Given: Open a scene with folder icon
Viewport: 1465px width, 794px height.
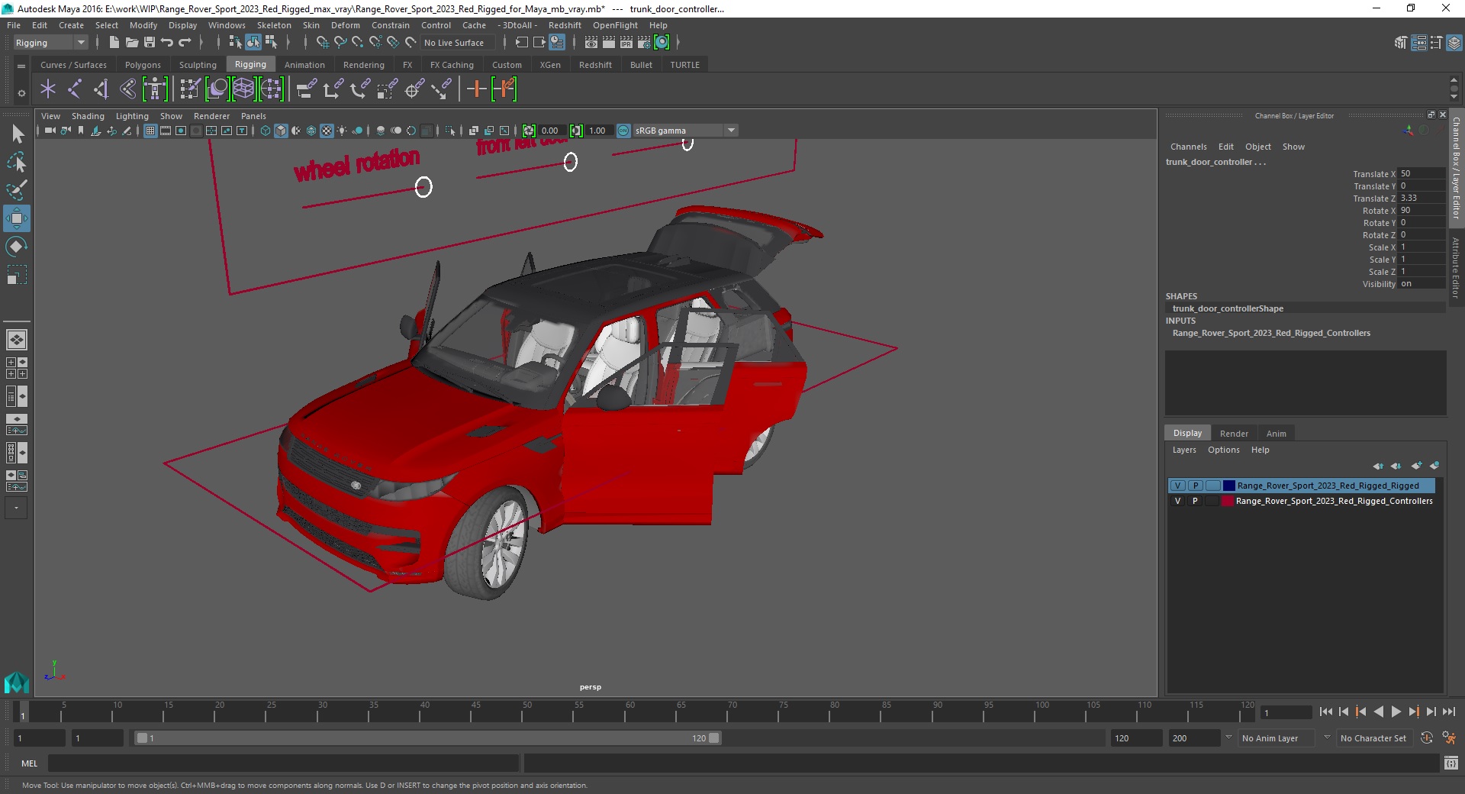Looking at the screenshot, I should tap(131, 43).
